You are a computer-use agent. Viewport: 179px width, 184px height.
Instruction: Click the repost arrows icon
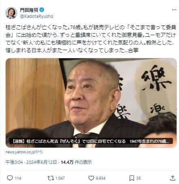pyautogui.click(x=51, y=178)
